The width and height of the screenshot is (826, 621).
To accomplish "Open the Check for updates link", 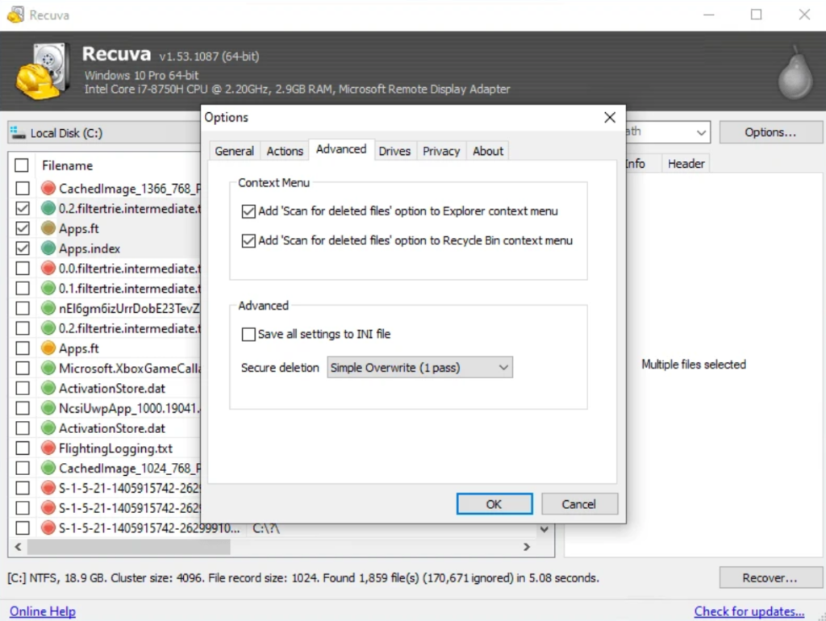I will tap(749, 611).
